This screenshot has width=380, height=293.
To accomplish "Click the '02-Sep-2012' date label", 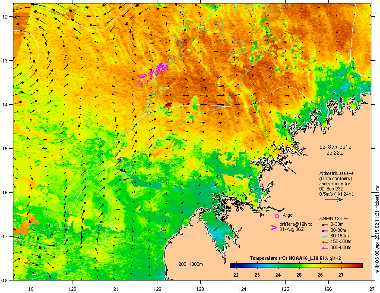I will click(335, 147).
